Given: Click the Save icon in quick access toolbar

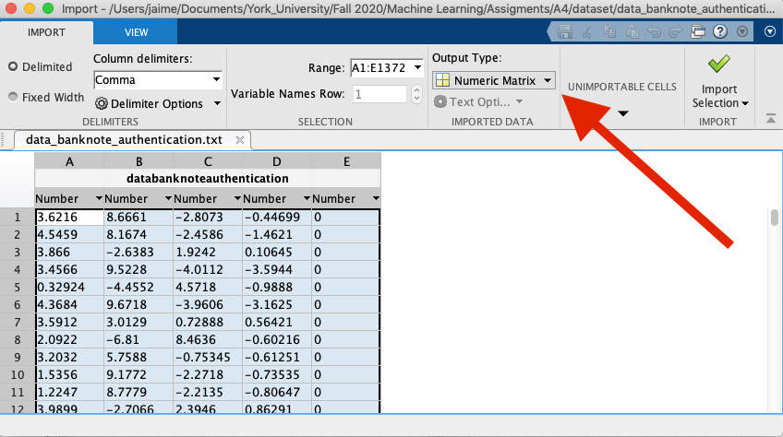Looking at the screenshot, I should click(565, 32).
